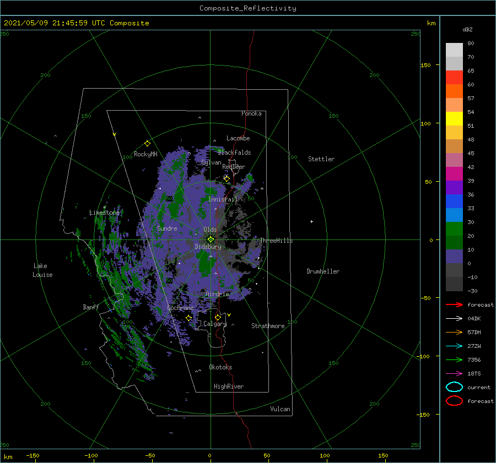The height and width of the screenshot is (463, 496).
Task: Click the white plus marker west of Drumheller
Action: [x=311, y=221]
